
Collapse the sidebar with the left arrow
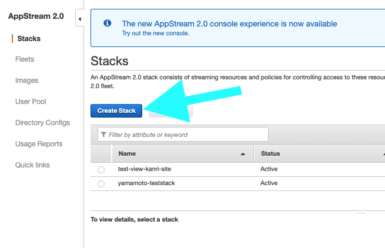tap(79, 19)
